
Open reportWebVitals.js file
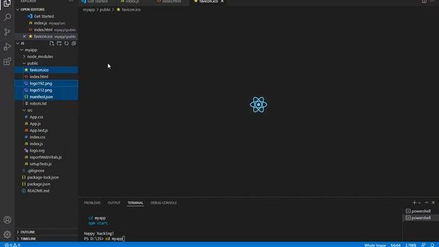click(x=46, y=157)
